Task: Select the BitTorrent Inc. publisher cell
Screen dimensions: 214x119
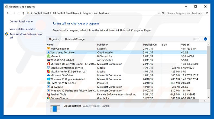Action: (105, 56)
